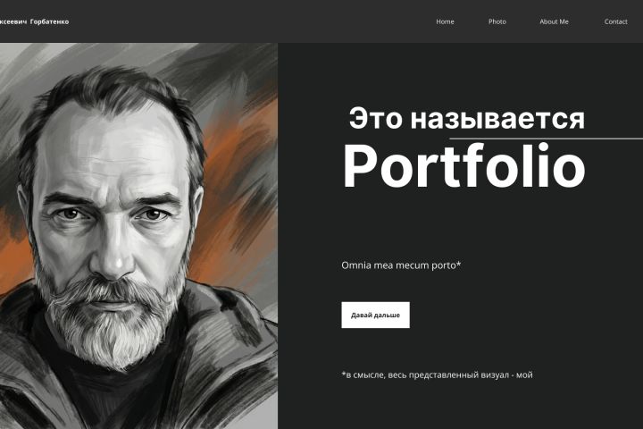Viewport: 643px width, 429px height.
Task: Click the thin horizontal line above Portfolio
Action: click(547, 139)
